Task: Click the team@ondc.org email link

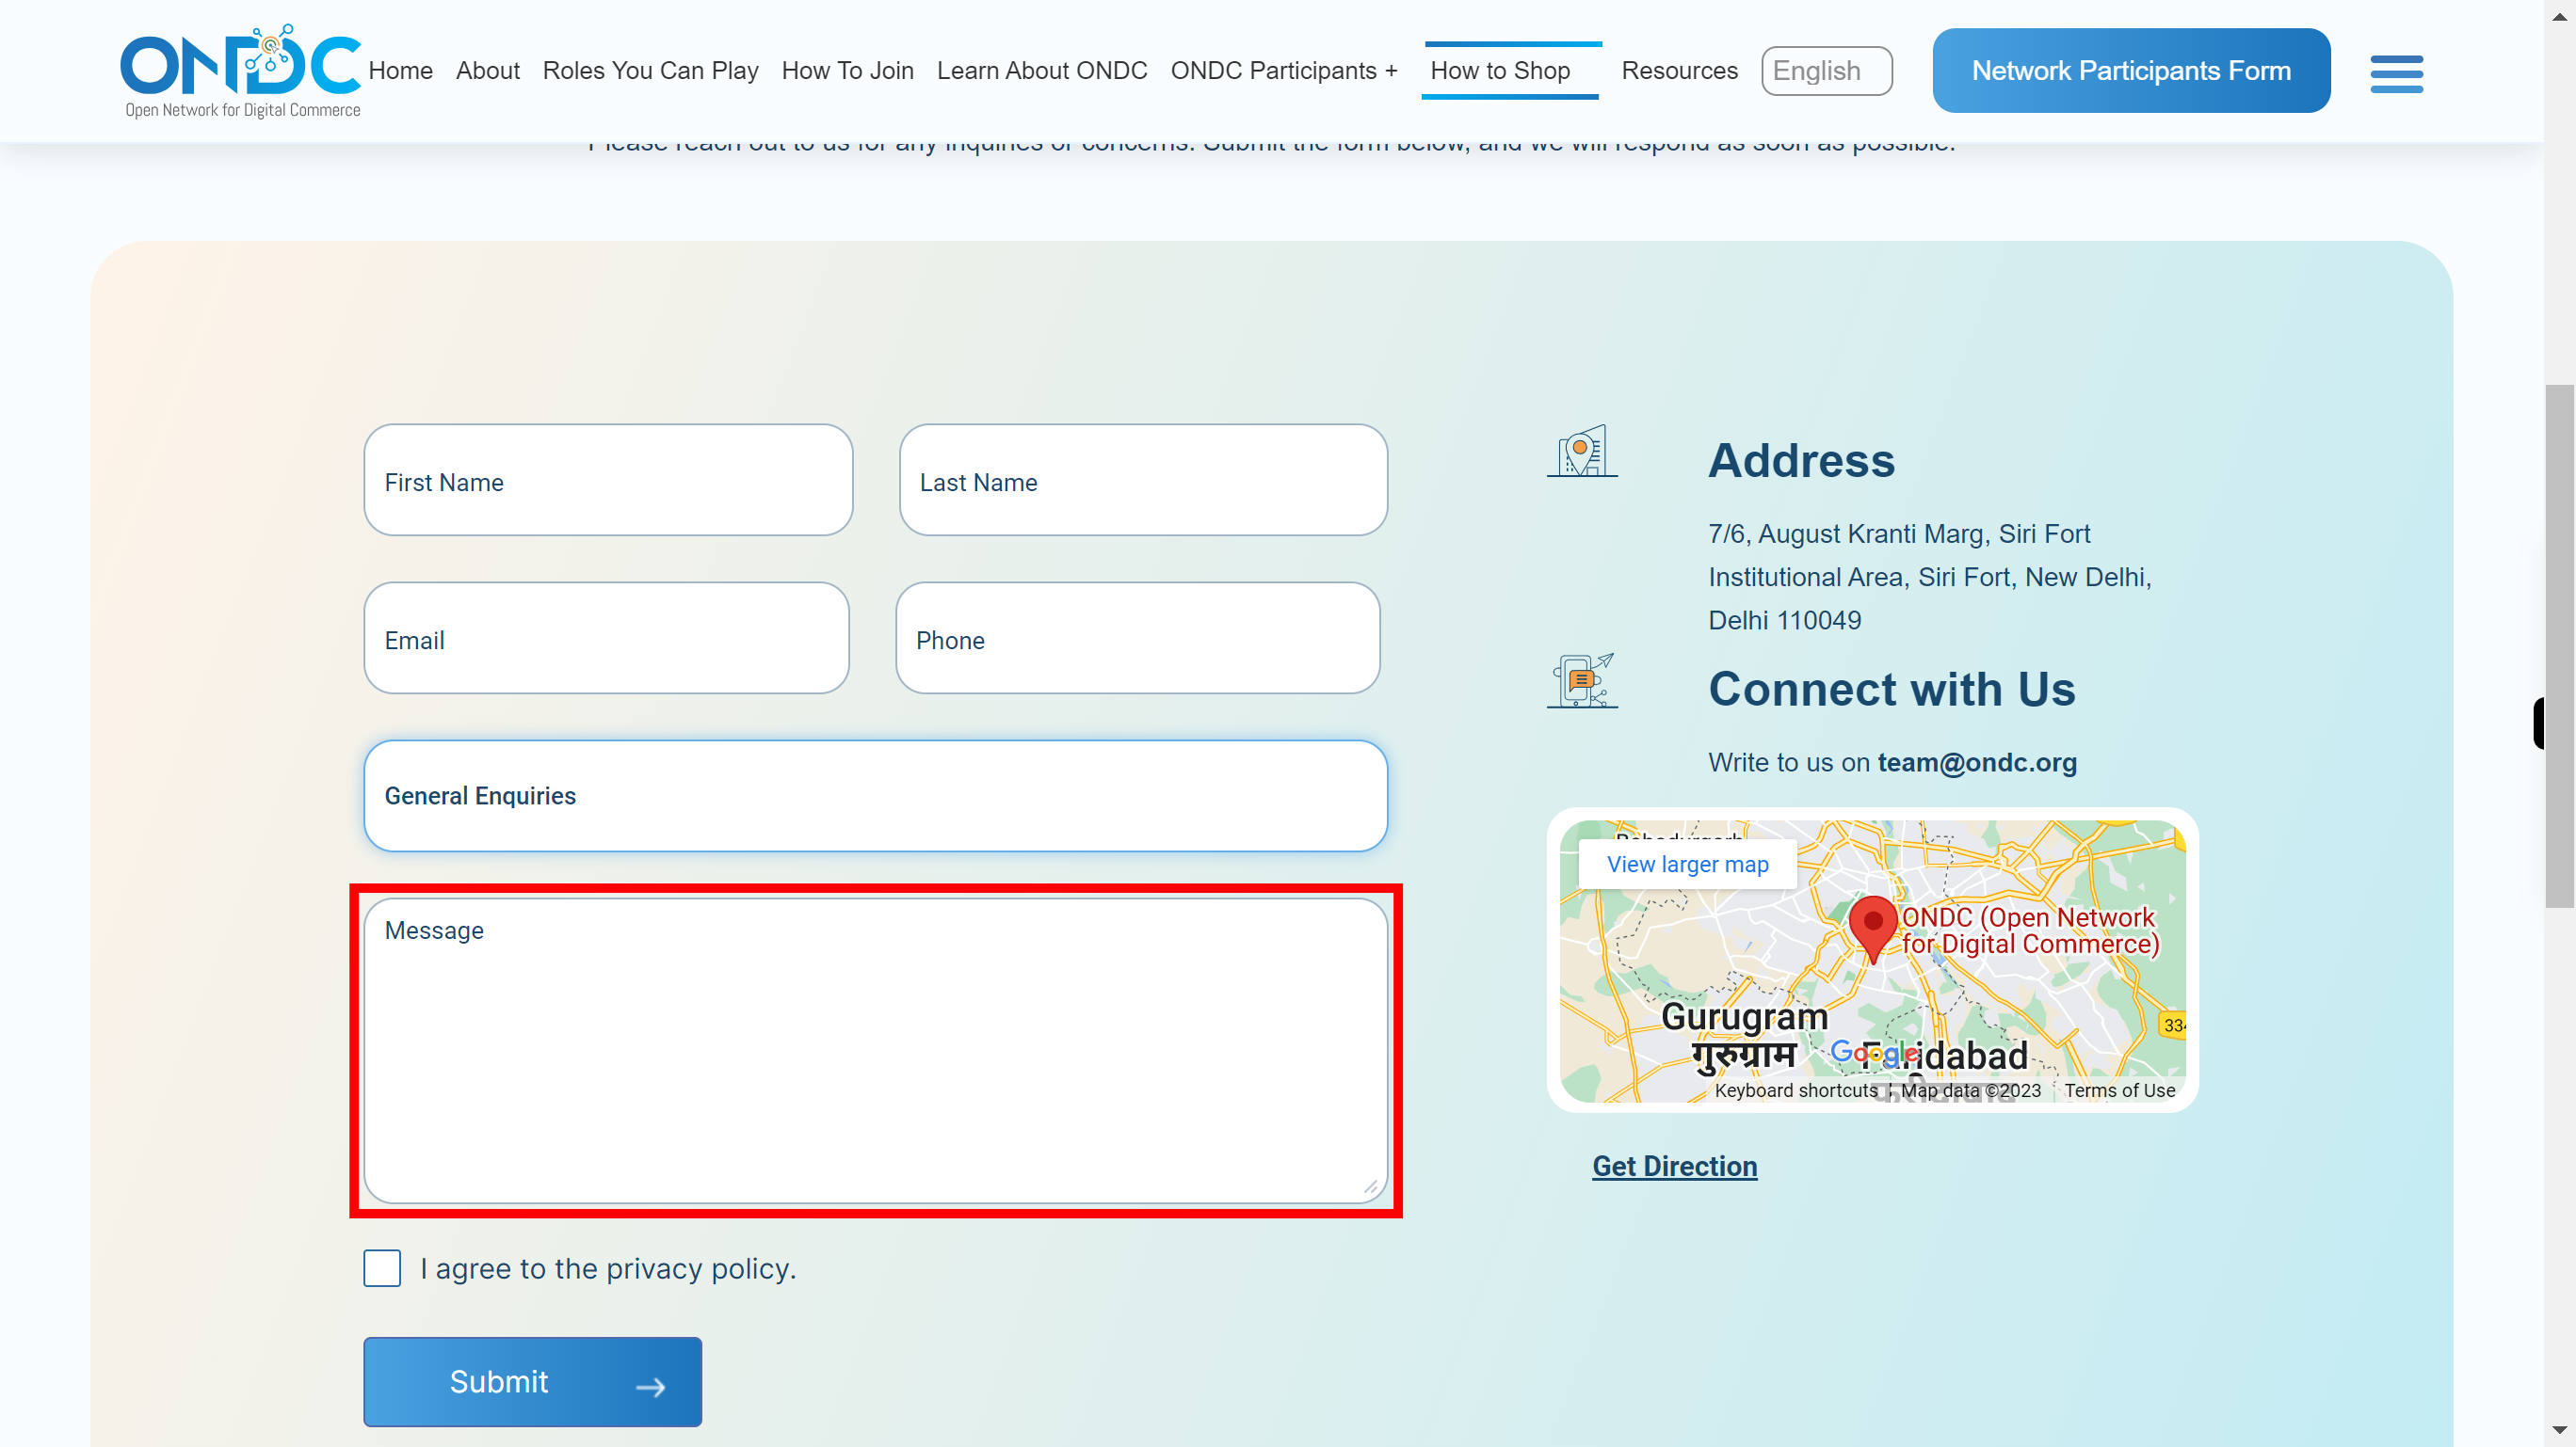Action: tap(1978, 760)
